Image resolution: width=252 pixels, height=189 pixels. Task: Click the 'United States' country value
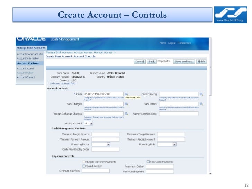(116, 77)
